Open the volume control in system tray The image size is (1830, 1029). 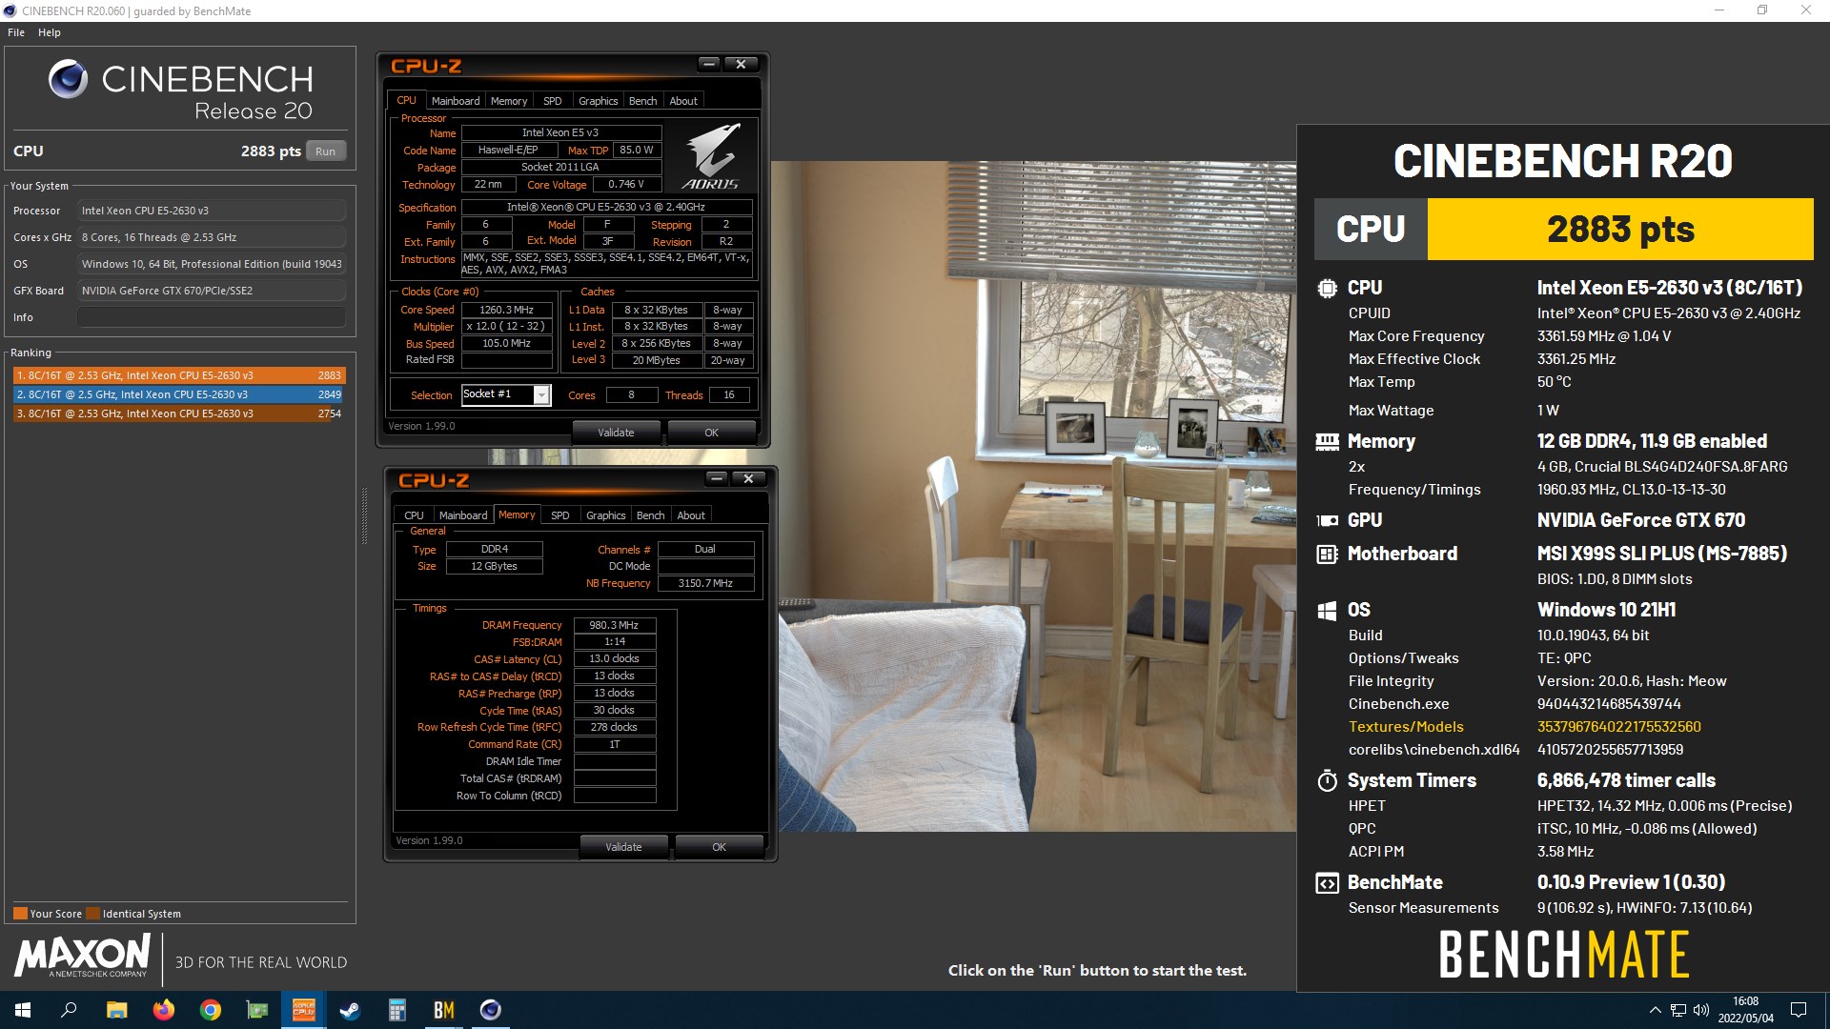(x=1701, y=1010)
